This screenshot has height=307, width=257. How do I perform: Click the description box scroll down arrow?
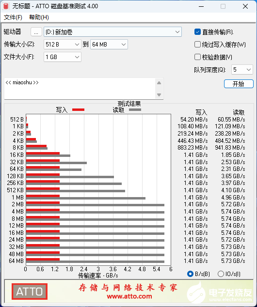point(159,95)
